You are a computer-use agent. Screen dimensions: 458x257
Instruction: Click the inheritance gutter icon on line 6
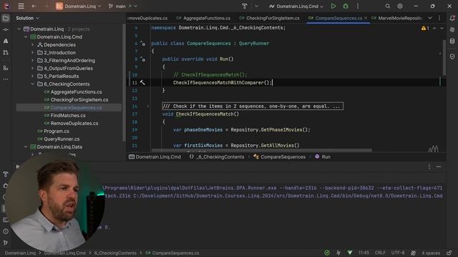pos(142,44)
